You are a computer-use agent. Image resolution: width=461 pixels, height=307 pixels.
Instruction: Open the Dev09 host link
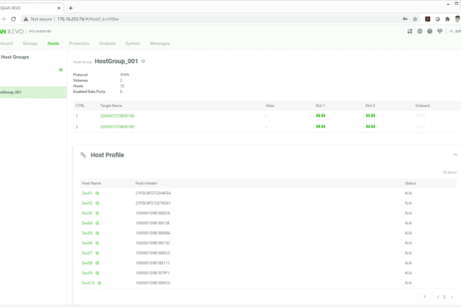[x=87, y=273]
